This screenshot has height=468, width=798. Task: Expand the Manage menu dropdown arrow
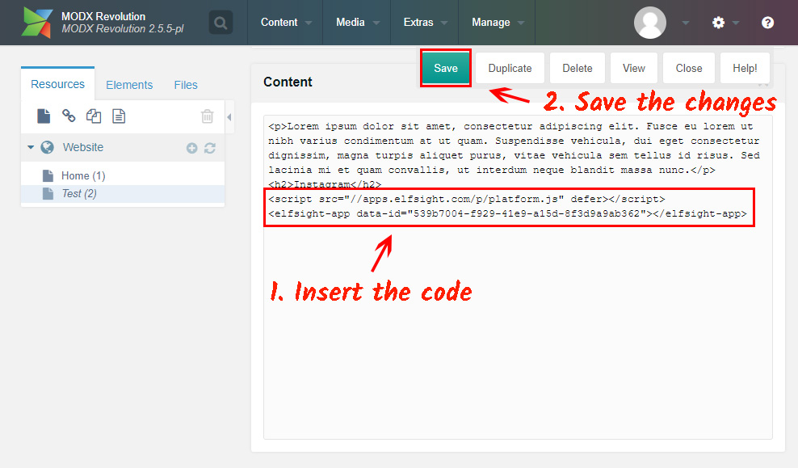tap(521, 23)
